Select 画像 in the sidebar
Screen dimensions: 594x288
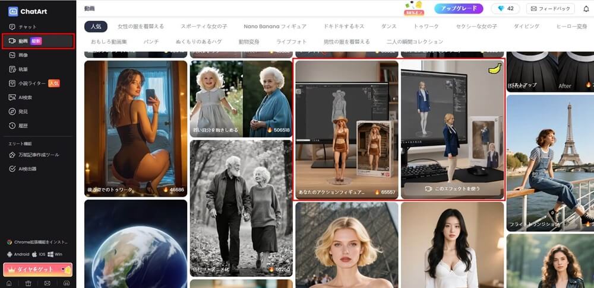tap(23, 55)
